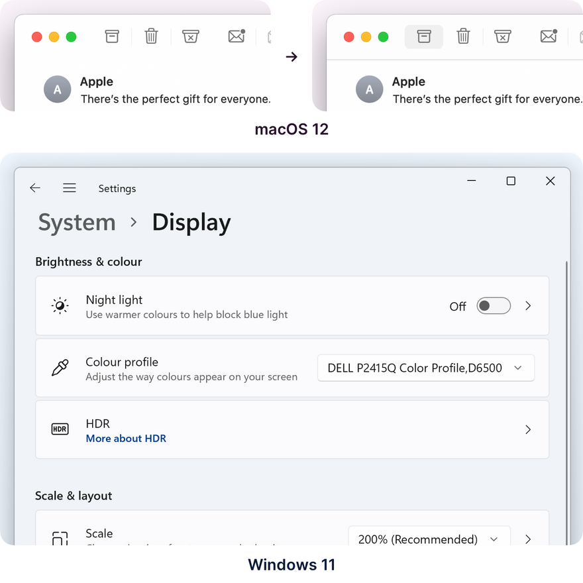Expand the HDR row chevron
The width and height of the screenshot is (583, 583).
[x=528, y=429]
